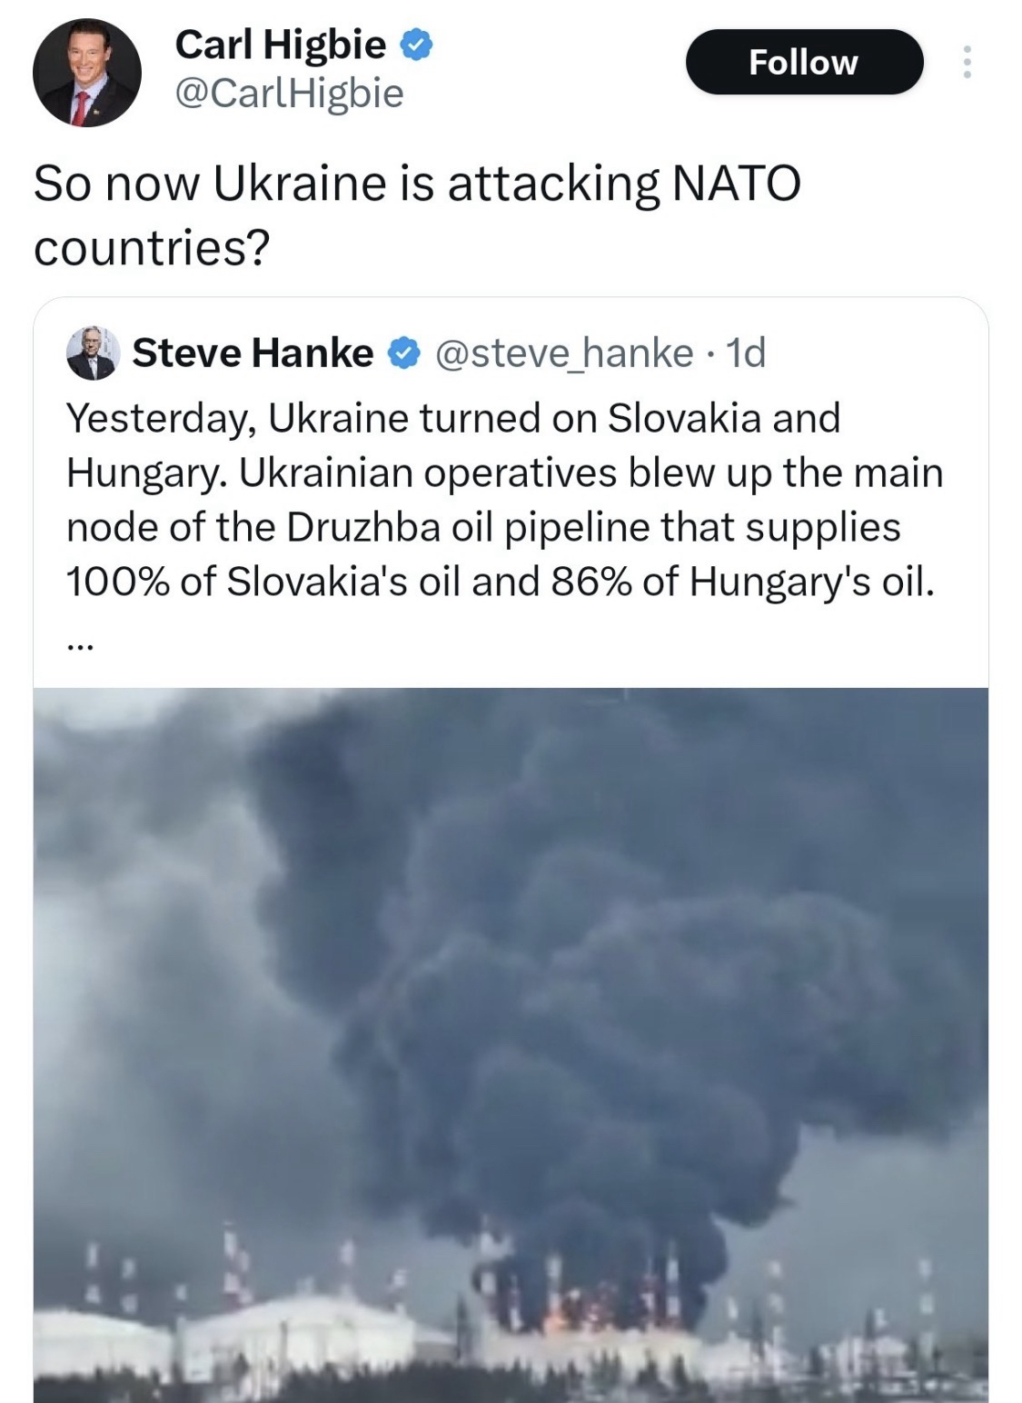Click Steve Hanke's verified checkmark badge
Screen dimensions: 1022x1403
click(x=403, y=353)
